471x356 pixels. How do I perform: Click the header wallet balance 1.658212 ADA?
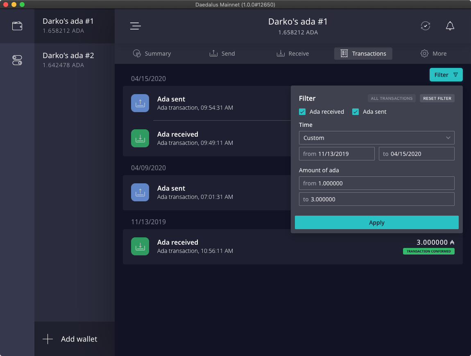coord(298,32)
